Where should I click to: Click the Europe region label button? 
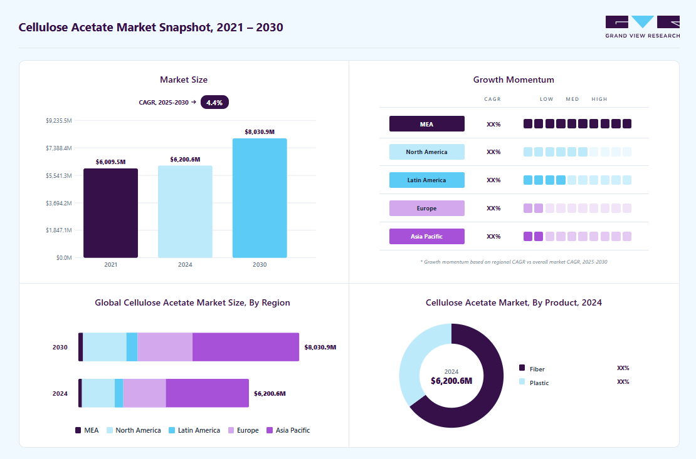click(426, 208)
